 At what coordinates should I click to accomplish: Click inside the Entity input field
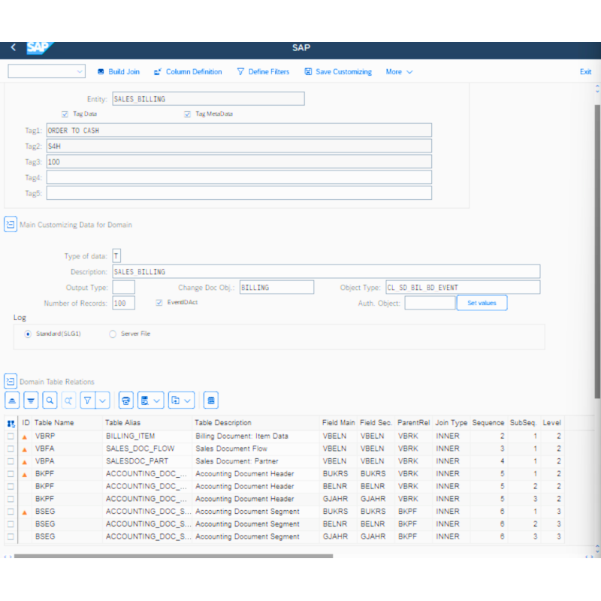click(x=207, y=98)
